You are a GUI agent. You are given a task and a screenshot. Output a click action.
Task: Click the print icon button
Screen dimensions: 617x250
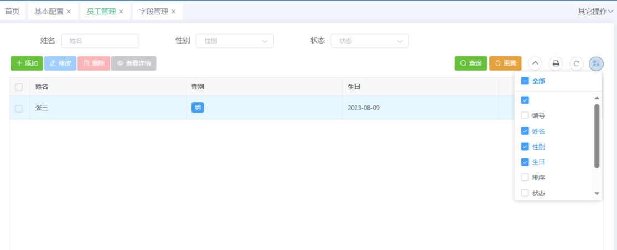pos(556,63)
